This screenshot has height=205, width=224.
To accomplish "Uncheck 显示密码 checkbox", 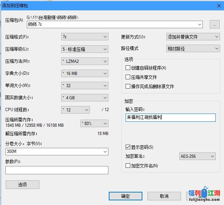I will coord(128,147).
